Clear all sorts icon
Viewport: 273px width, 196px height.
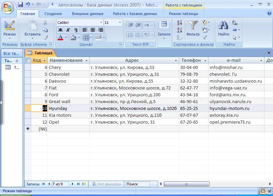click(179, 38)
